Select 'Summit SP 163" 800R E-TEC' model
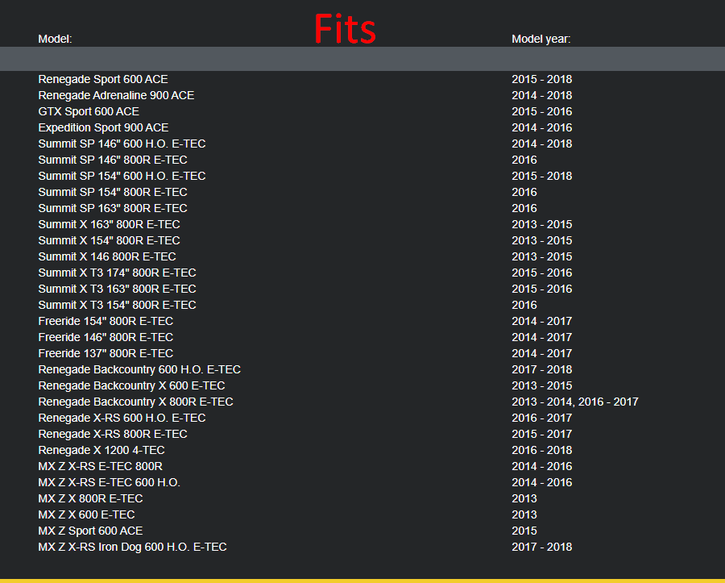725x583 pixels. pyautogui.click(x=113, y=208)
